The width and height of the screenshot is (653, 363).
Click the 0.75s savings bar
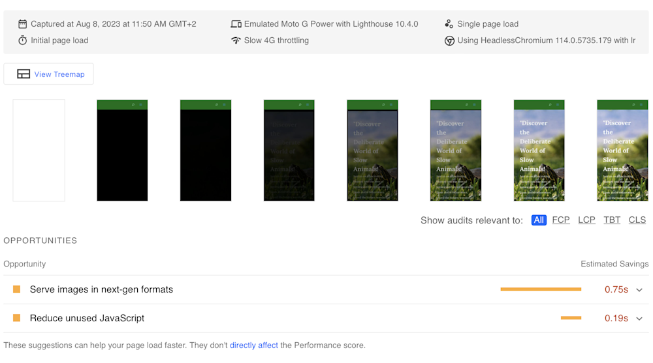coord(541,289)
